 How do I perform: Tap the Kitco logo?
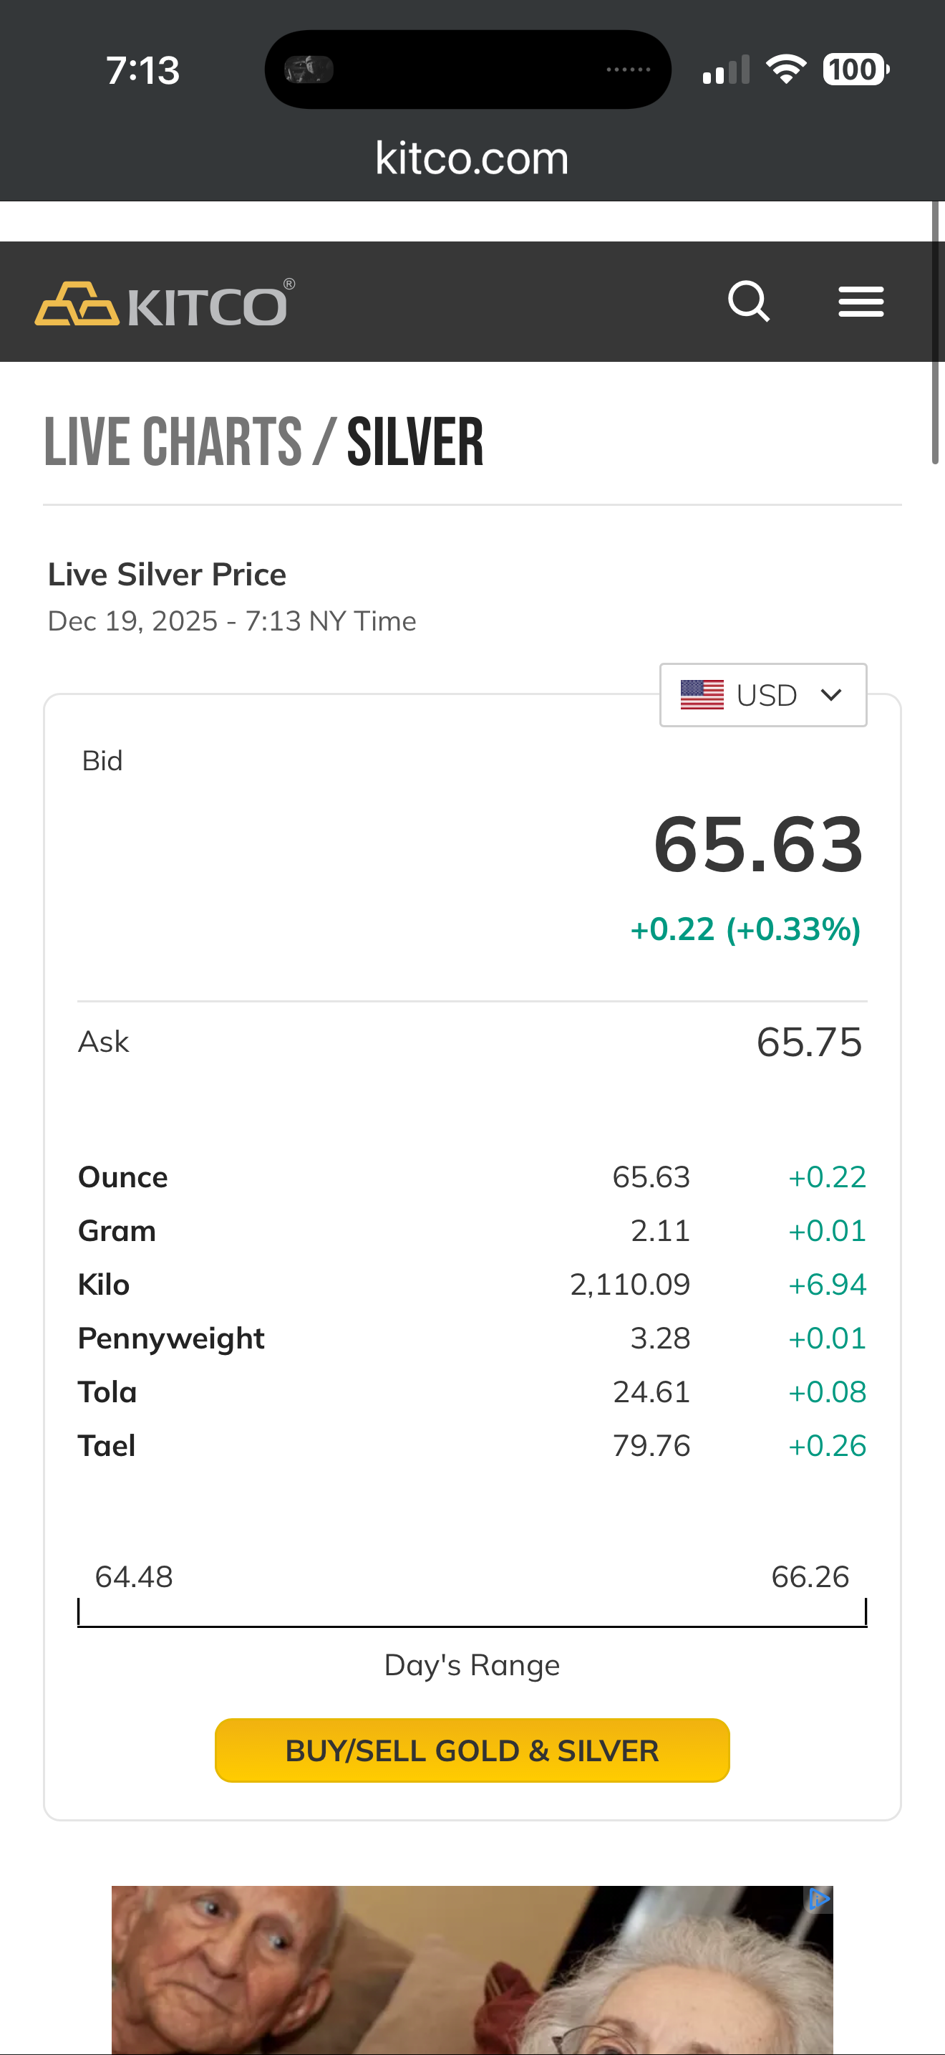pyautogui.click(x=165, y=303)
